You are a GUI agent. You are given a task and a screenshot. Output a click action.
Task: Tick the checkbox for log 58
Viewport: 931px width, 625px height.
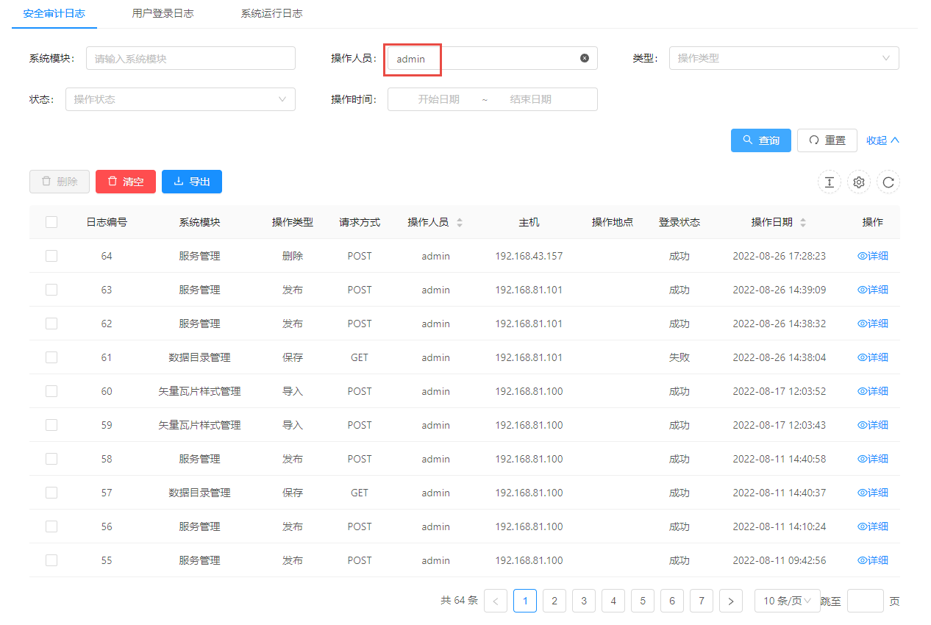[x=51, y=459]
